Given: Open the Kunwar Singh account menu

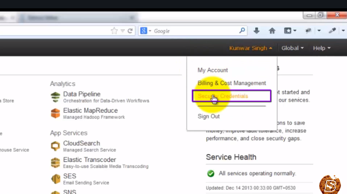Looking at the screenshot, I should coord(250,48).
